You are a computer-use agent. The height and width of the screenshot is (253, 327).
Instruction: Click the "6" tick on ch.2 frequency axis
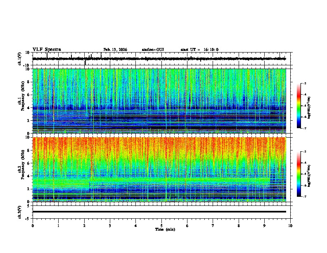tap(28, 163)
